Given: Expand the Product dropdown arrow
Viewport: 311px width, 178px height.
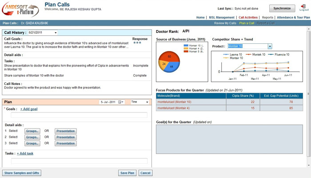Looking at the screenshot, I should coord(270,46).
